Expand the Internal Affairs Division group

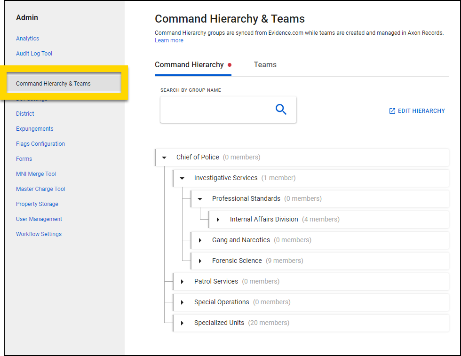217,219
